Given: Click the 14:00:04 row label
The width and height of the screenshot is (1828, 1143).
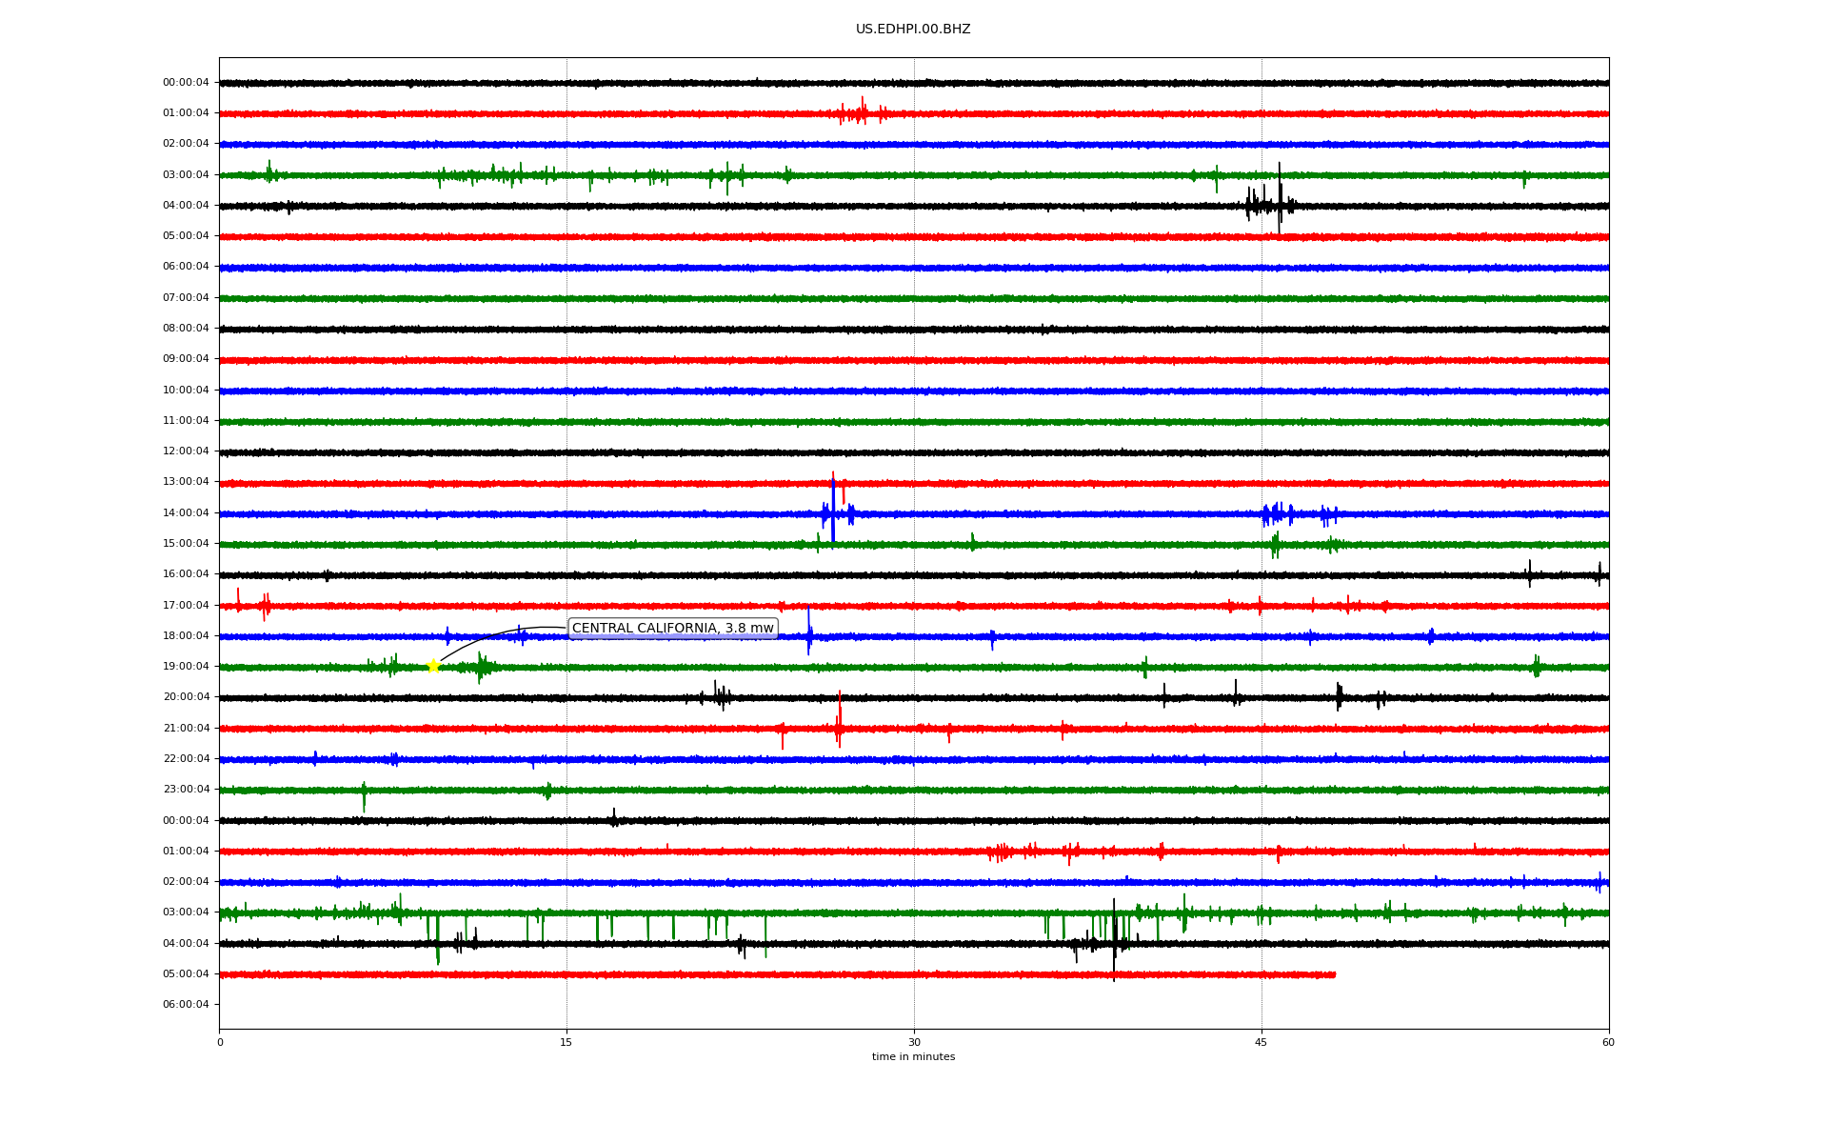Looking at the screenshot, I should pos(186,513).
